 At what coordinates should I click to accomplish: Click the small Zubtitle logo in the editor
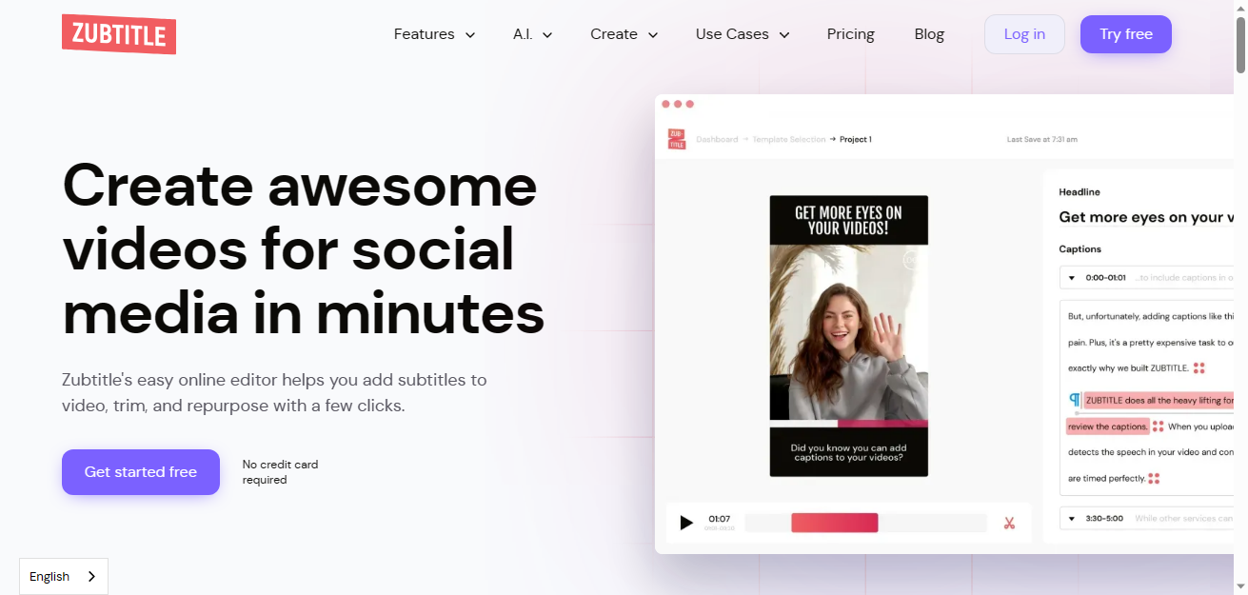(x=676, y=139)
